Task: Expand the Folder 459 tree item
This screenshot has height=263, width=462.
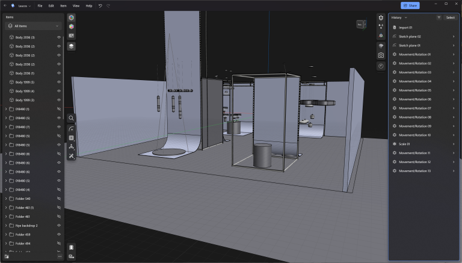Action: (6, 235)
